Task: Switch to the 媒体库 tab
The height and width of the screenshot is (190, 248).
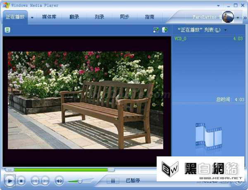Action: 49,17
